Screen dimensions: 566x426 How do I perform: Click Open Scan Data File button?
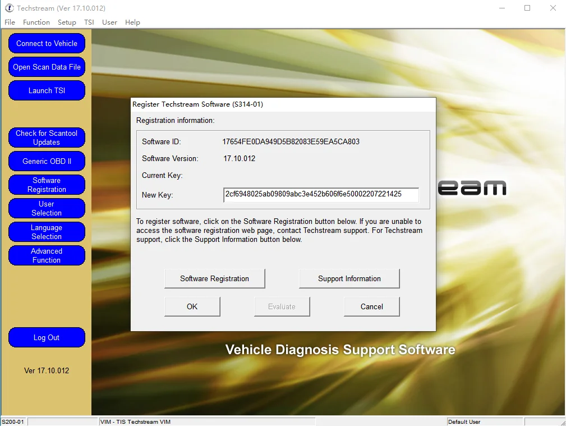coord(47,67)
